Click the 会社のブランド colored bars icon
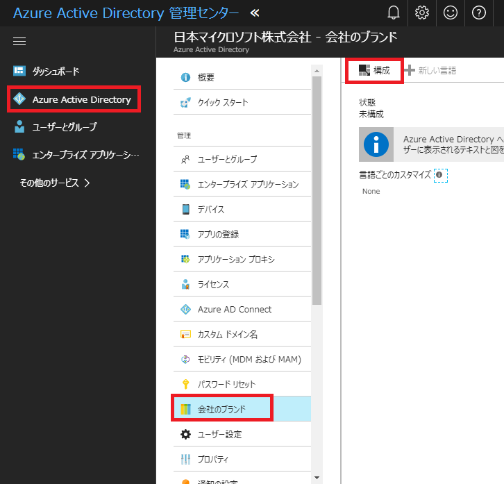The height and width of the screenshot is (484, 504). [x=185, y=409]
